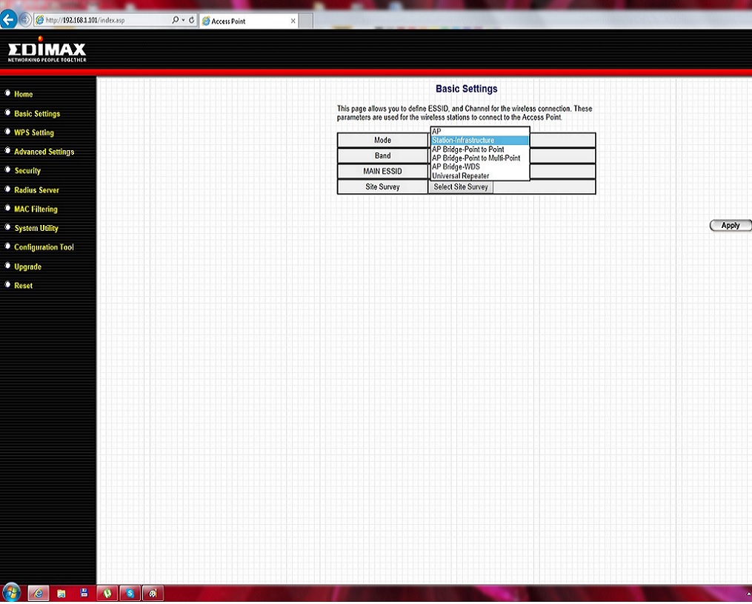This screenshot has height=604, width=752.
Task: Open the Windows Start orb
Action: (12, 593)
